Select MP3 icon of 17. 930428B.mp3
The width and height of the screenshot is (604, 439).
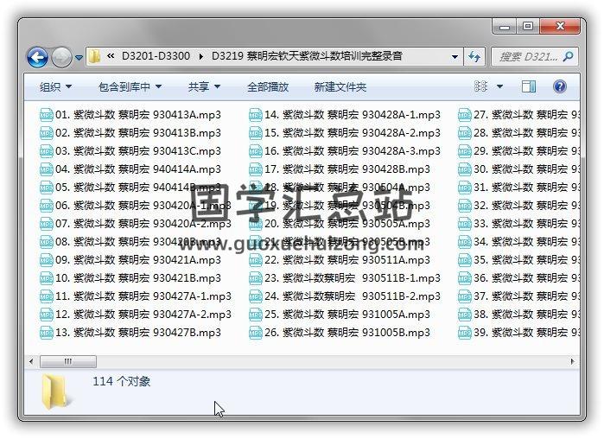coord(256,169)
